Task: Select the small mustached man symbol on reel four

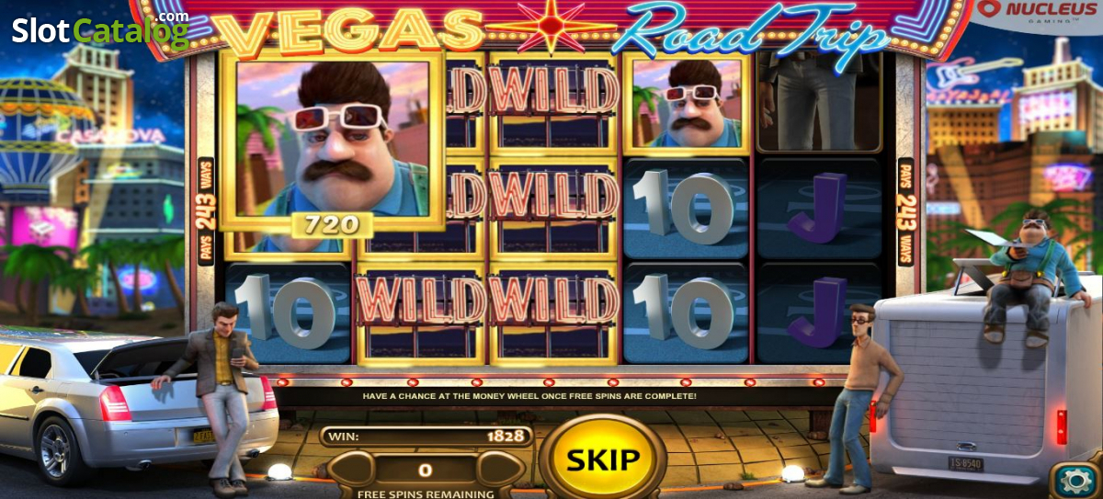Action: coord(687,102)
